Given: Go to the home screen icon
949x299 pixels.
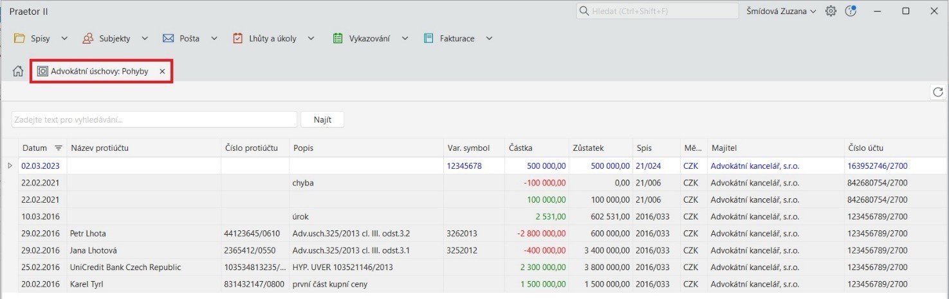Looking at the screenshot, I should [x=18, y=71].
